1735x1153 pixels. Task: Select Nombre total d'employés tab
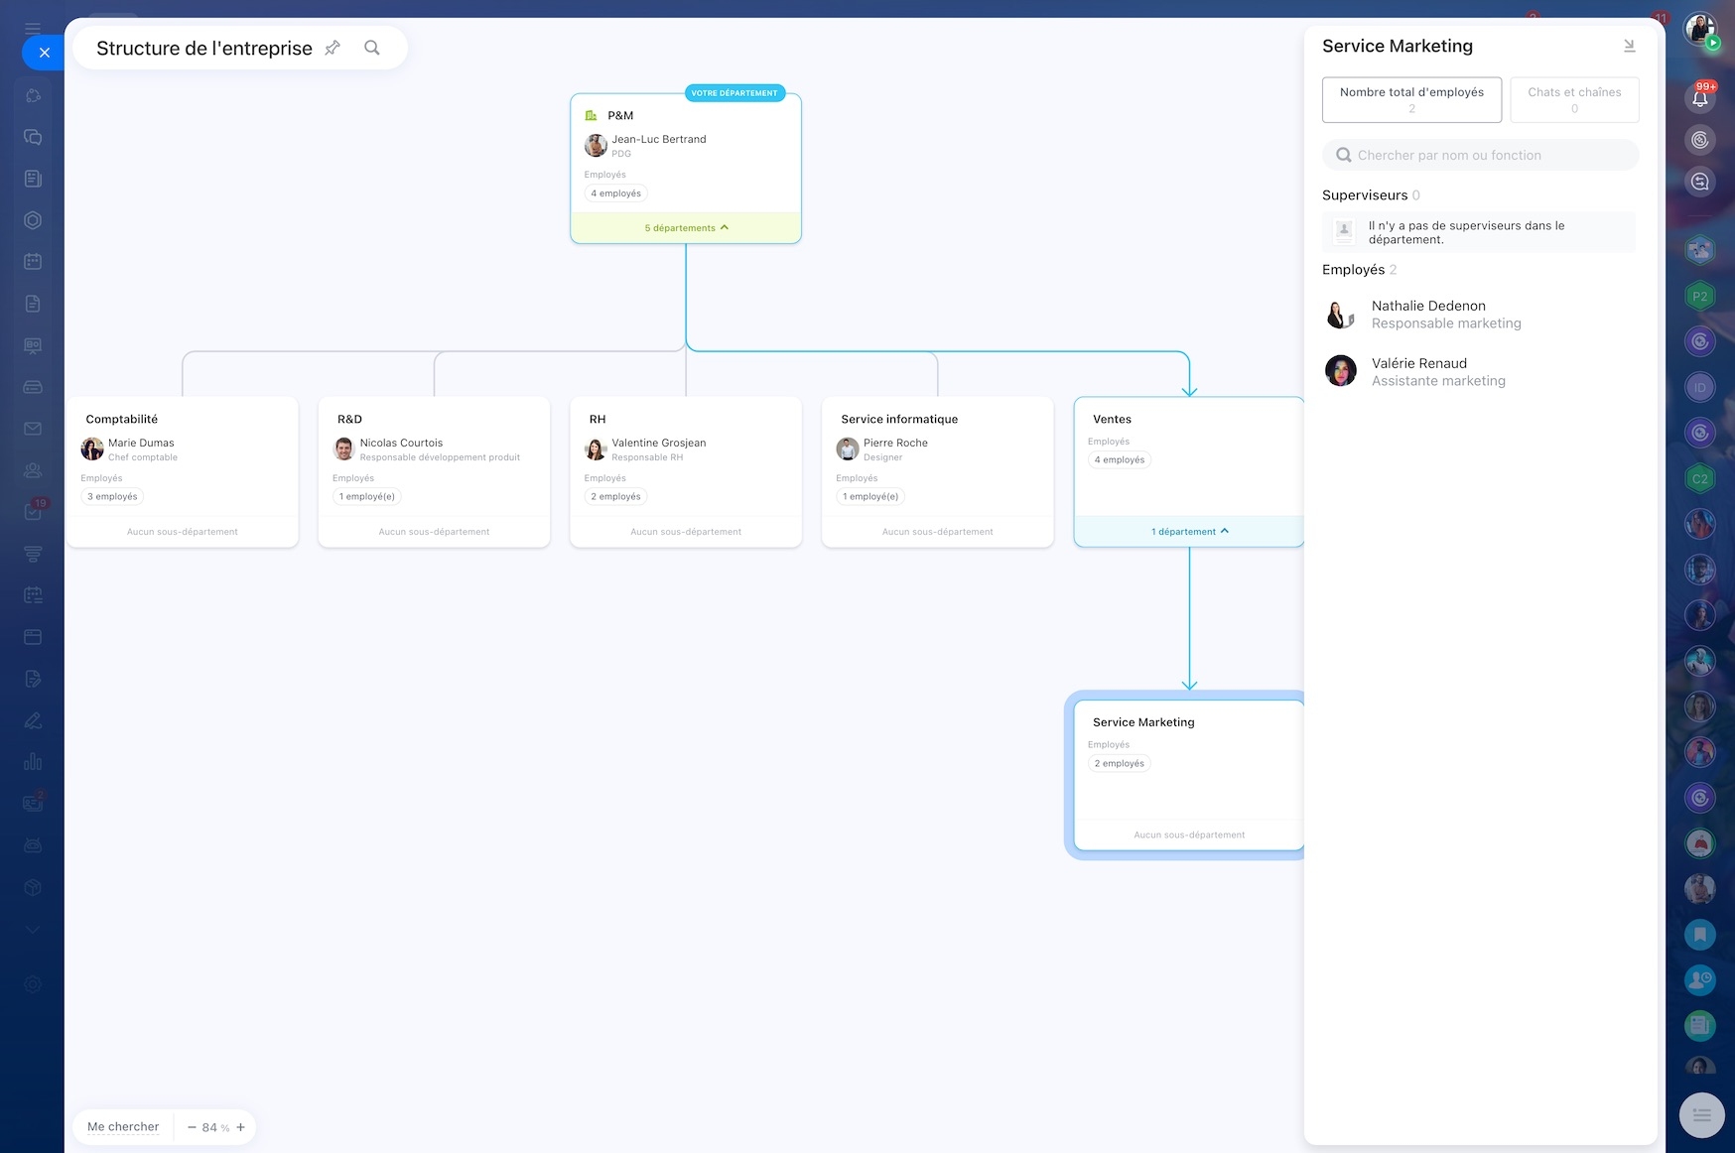1411,100
